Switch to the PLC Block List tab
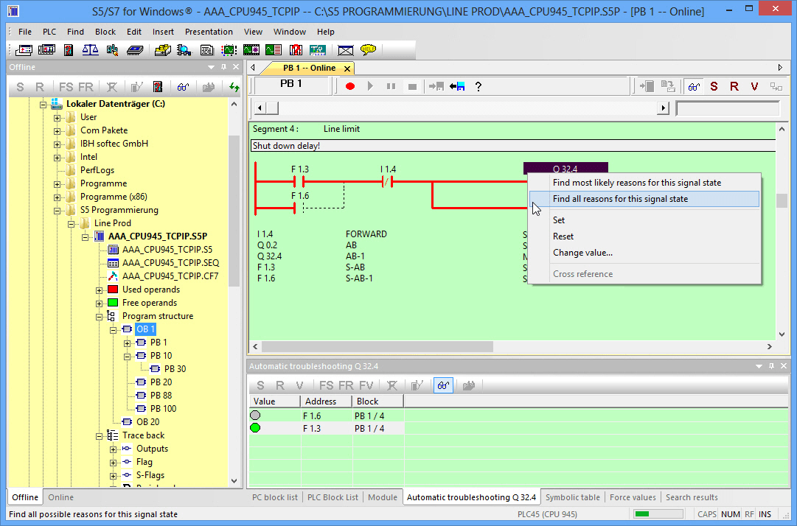The height and width of the screenshot is (526, 797). 333,497
